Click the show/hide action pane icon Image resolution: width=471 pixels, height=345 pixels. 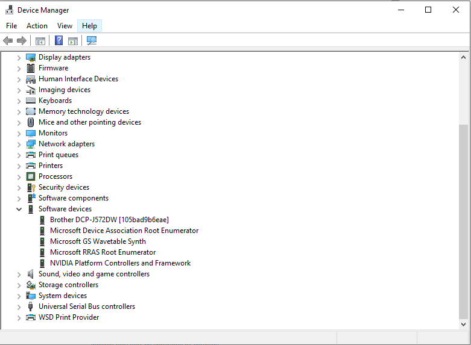(73, 40)
